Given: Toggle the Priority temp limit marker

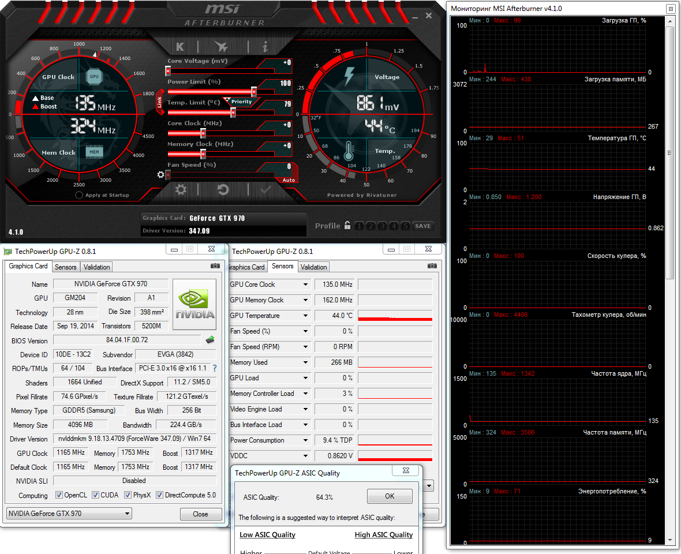Looking at the screenshot, I should [241, 102].
